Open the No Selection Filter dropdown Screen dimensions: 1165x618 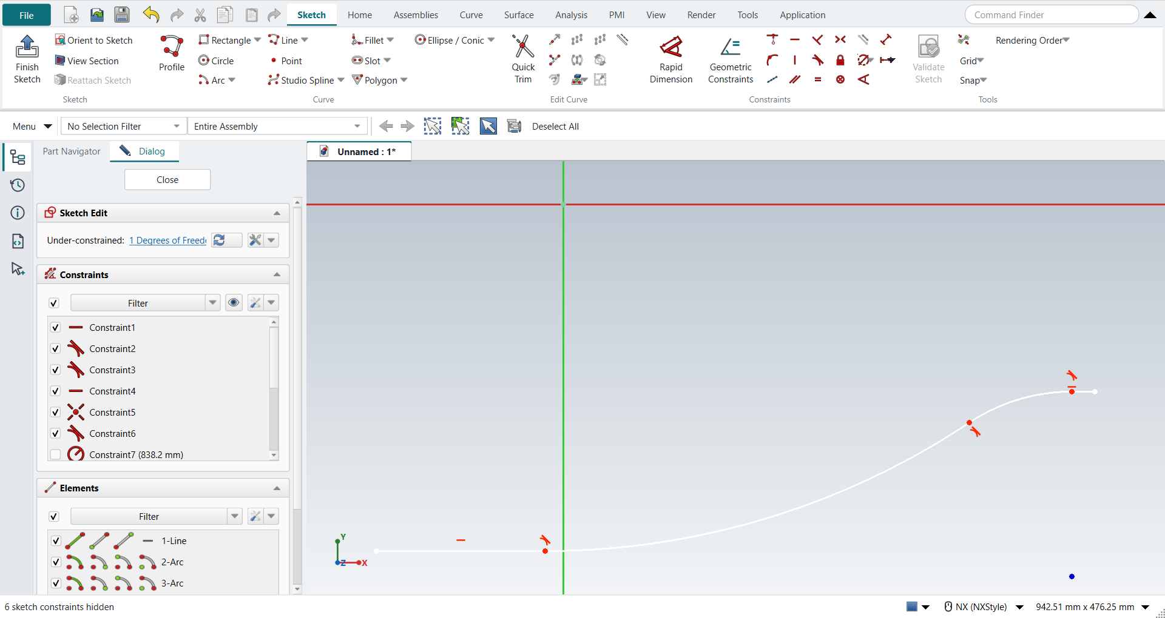pyautogui.click(x=123, y=126)
